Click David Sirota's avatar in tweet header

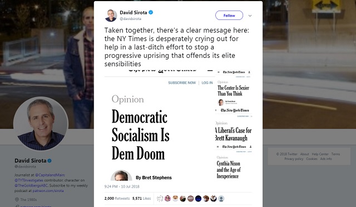[x=111, y=16]
